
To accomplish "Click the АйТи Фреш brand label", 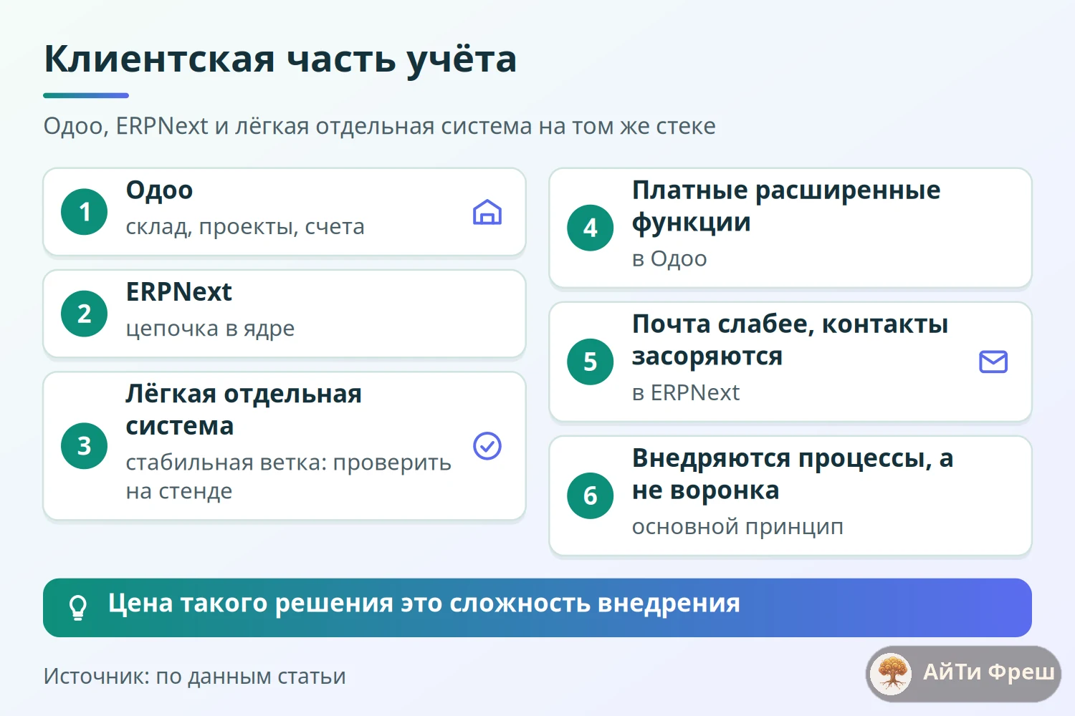I will click(988, 672).
